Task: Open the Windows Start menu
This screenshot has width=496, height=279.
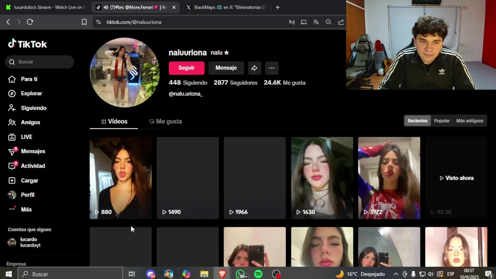Action: (9, 274)
